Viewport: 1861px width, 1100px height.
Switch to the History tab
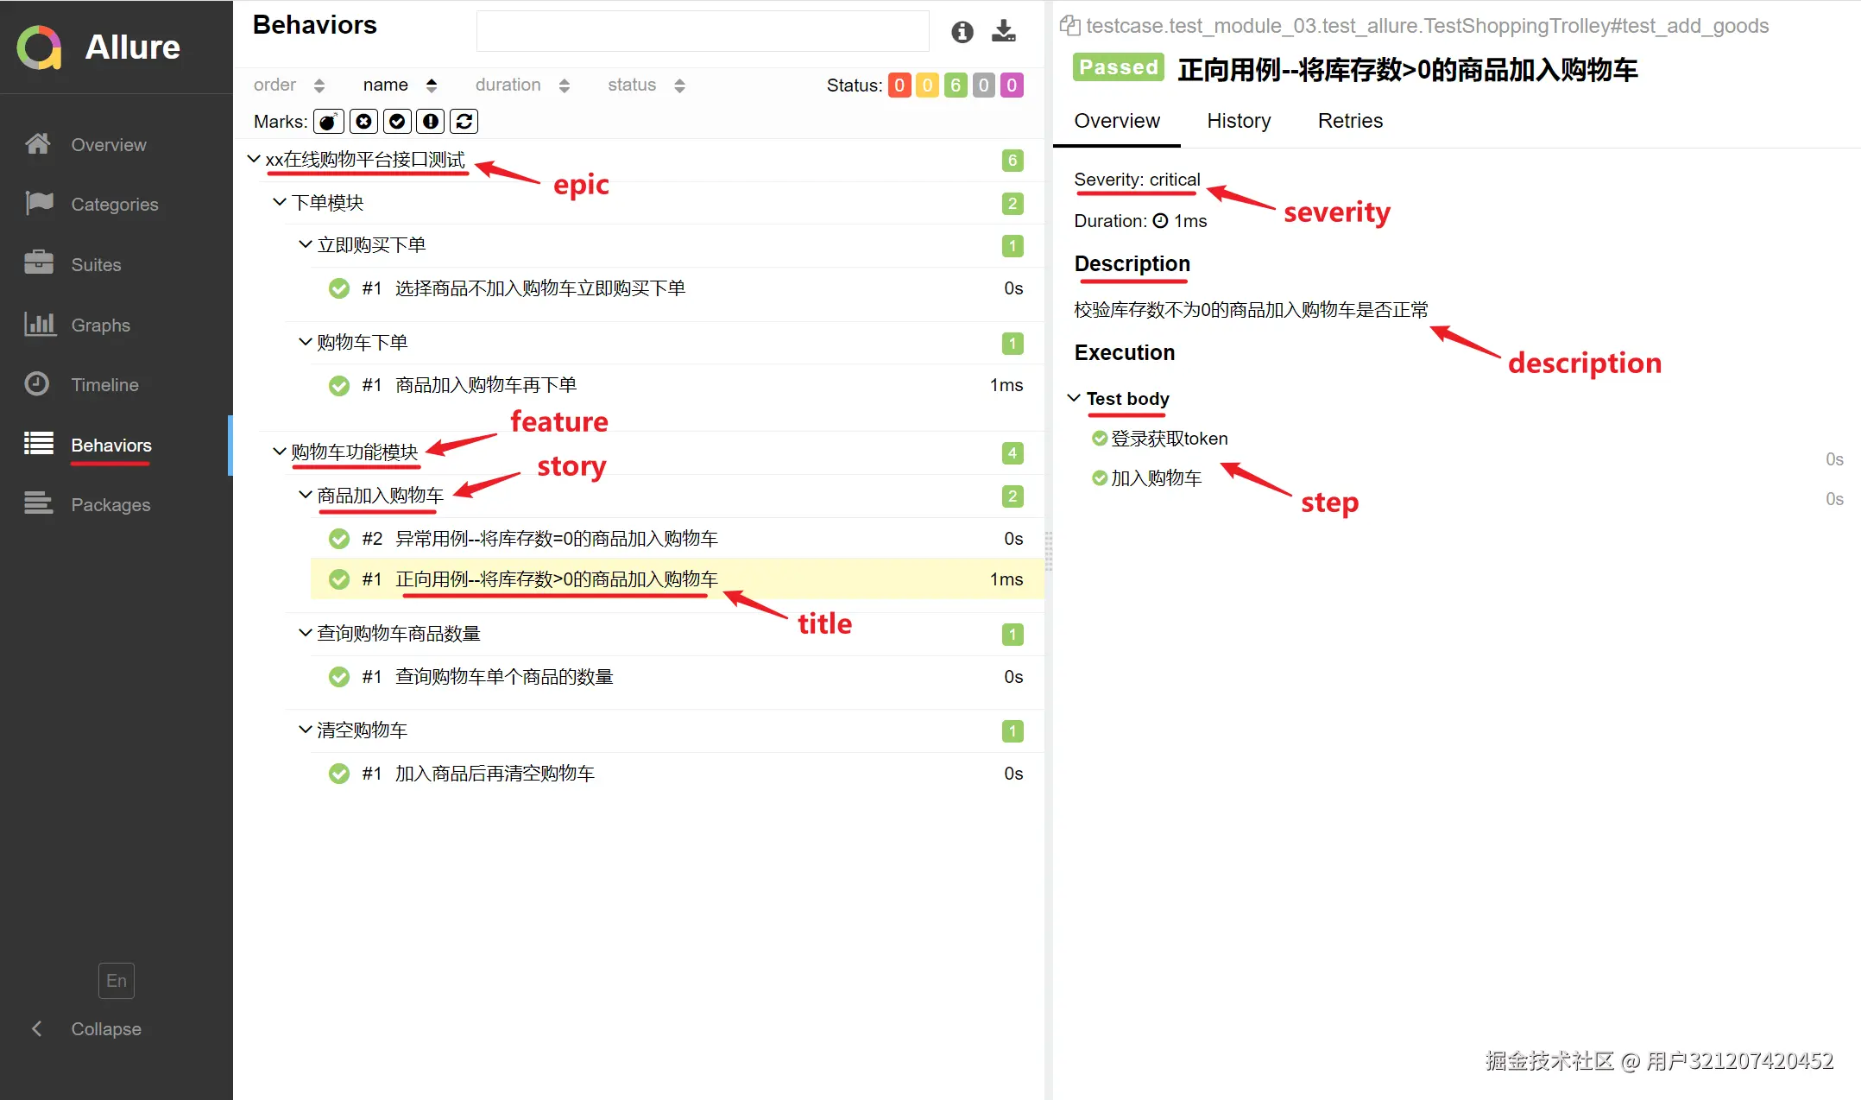click(x=1238, y=121)
